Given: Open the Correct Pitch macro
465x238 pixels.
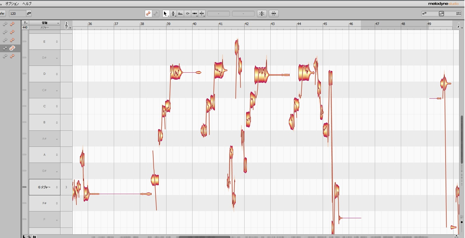Looking at the screenshot, I should pyautogui.click(x=262, y=14).
